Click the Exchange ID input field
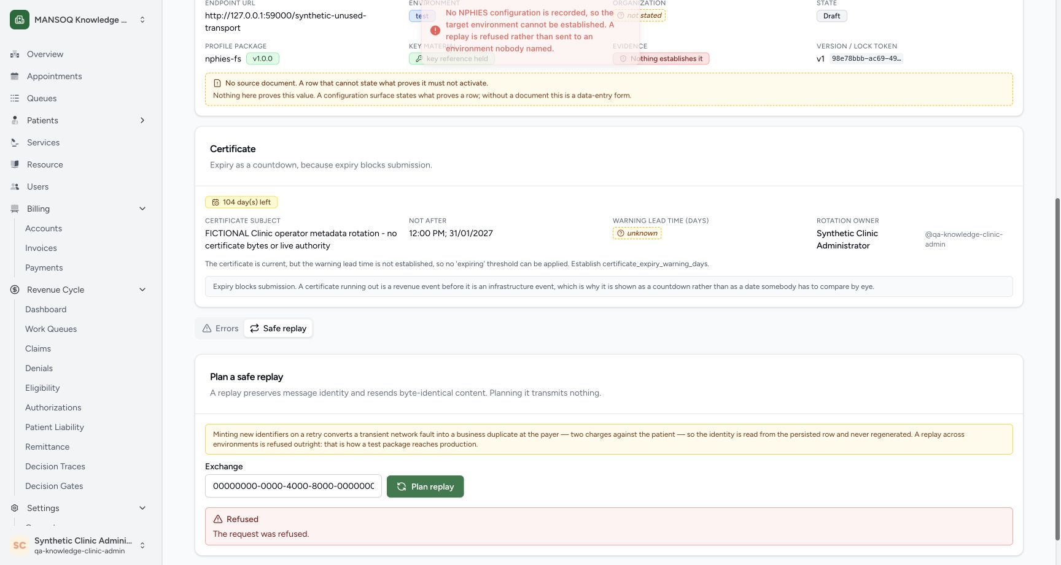 [293, 486]
